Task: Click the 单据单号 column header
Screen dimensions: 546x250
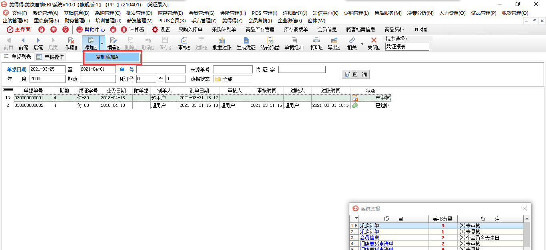Action: (34, 91)
